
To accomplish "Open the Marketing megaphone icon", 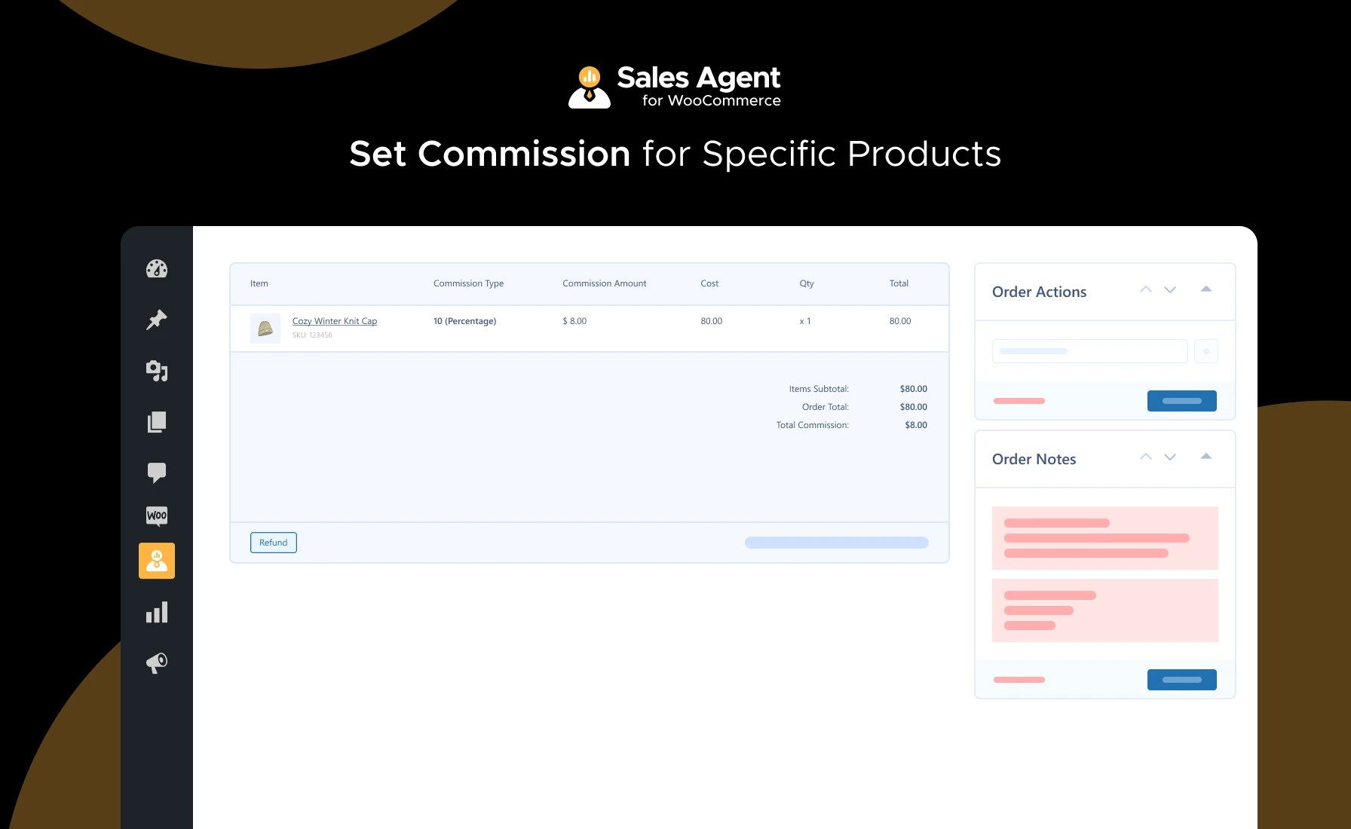I will pyautogui.click(x=156, y=663).
